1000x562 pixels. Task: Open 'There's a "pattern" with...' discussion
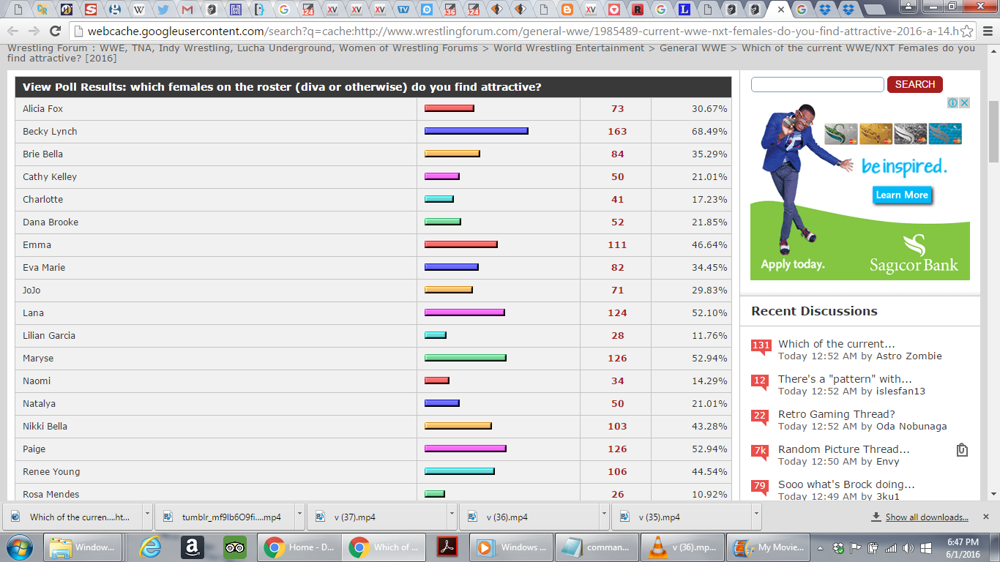pos(845,379)
